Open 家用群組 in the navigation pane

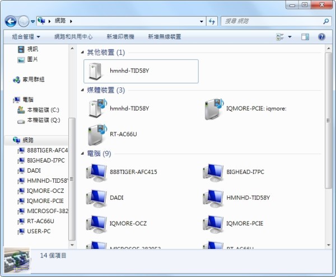[x=29, y=80]
